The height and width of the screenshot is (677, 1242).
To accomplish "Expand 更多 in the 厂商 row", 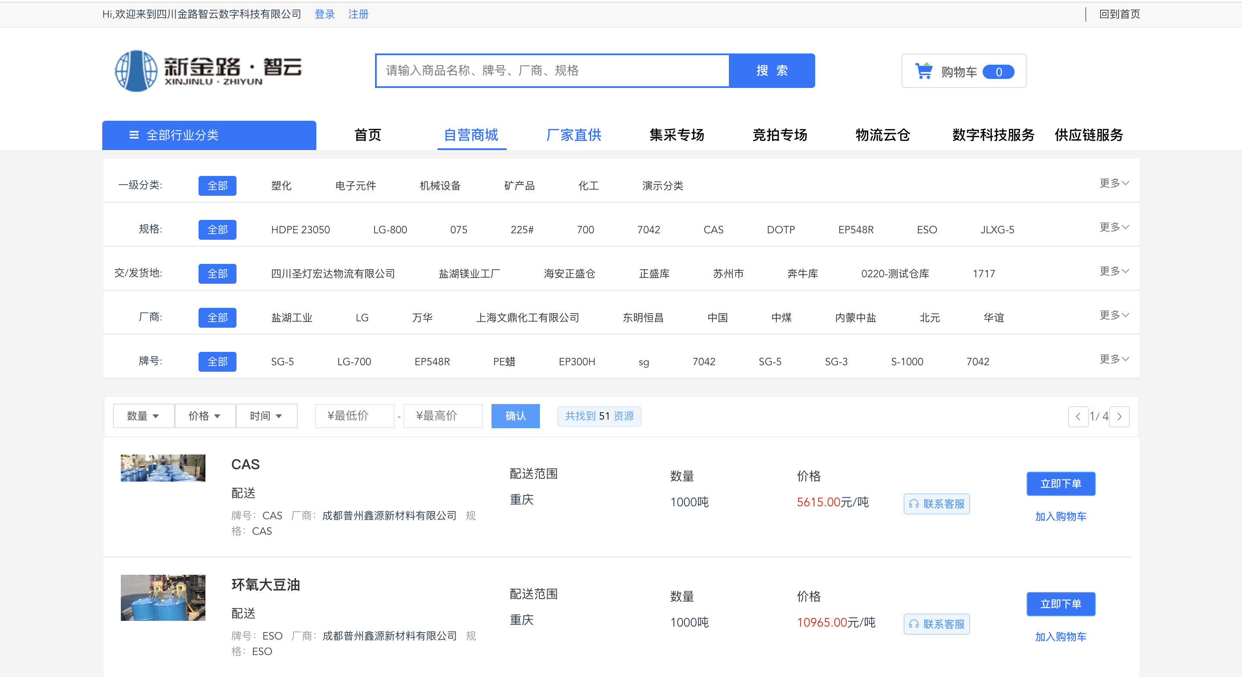I will point(1114,315).
